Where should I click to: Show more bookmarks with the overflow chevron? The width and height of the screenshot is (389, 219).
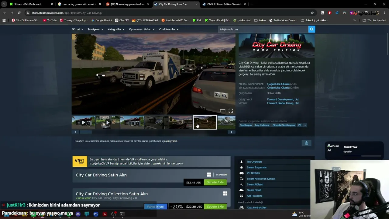(354, 20)
